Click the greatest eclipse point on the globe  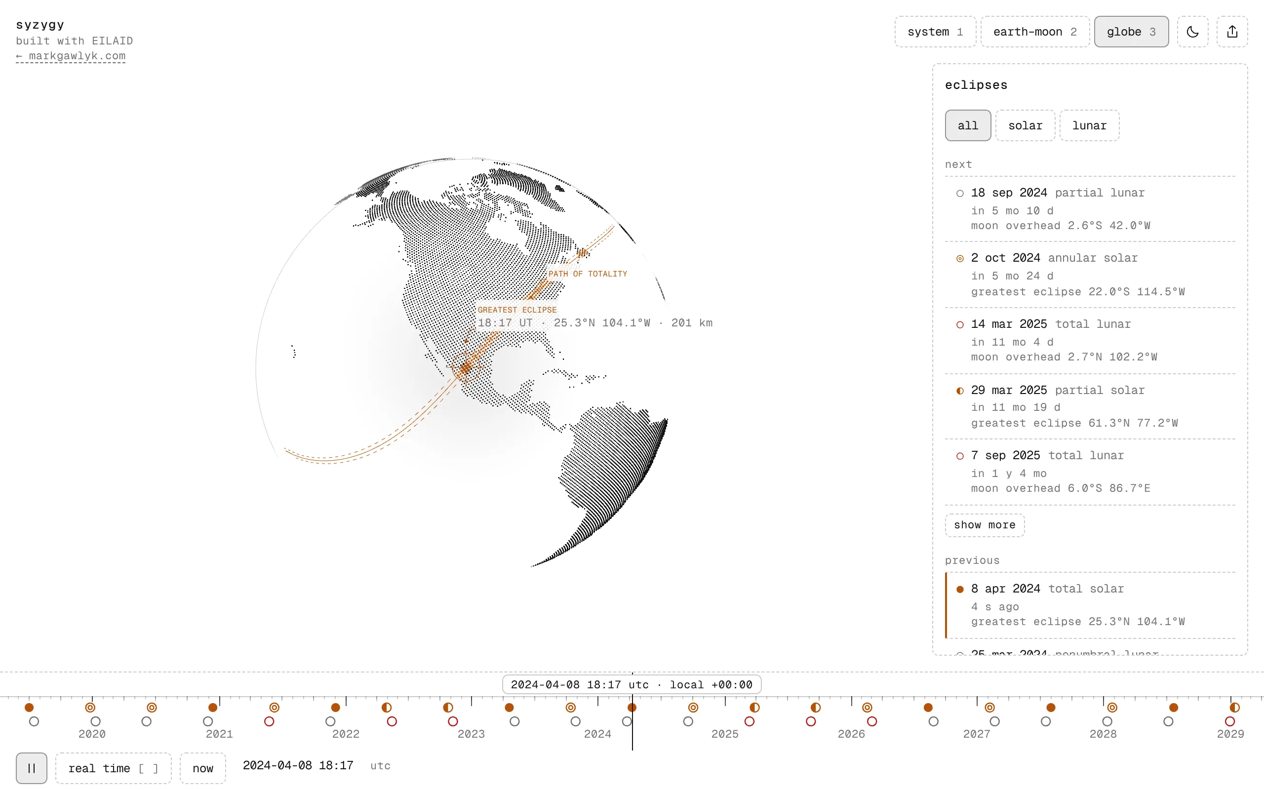466,368
